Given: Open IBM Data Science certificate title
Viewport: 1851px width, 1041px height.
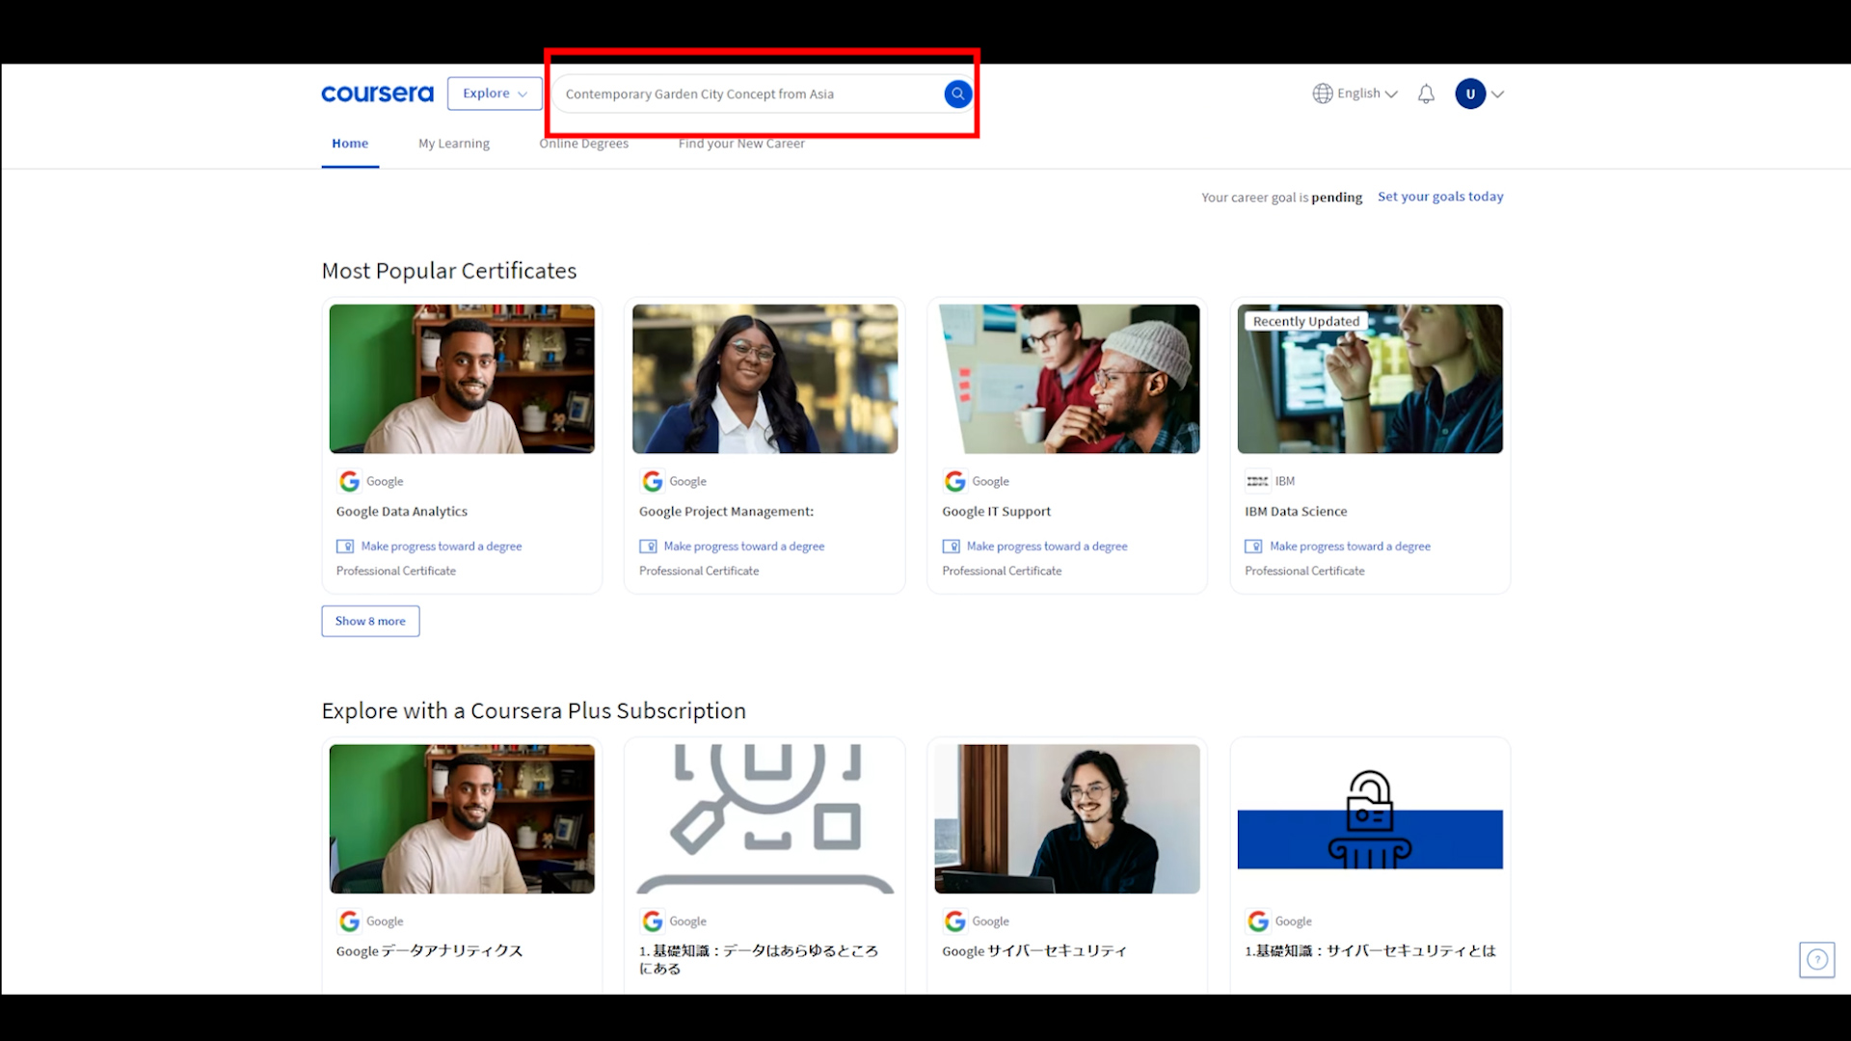Looking at the screenshot, I should [x=1296, y=512].
